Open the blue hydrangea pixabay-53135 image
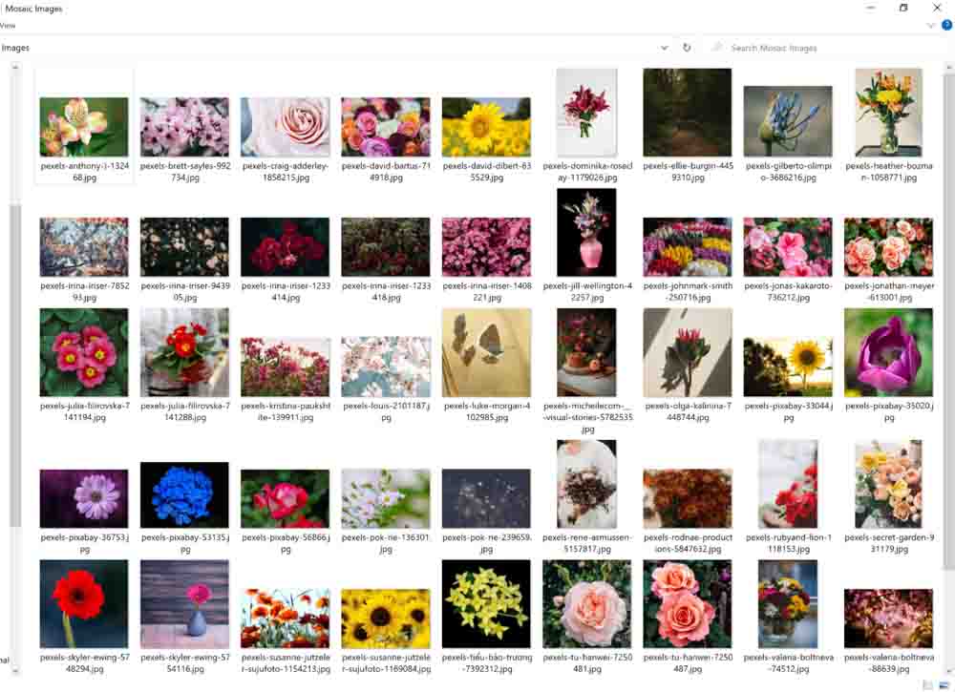The width and height of the screenshot is (955, 692). 184,494
